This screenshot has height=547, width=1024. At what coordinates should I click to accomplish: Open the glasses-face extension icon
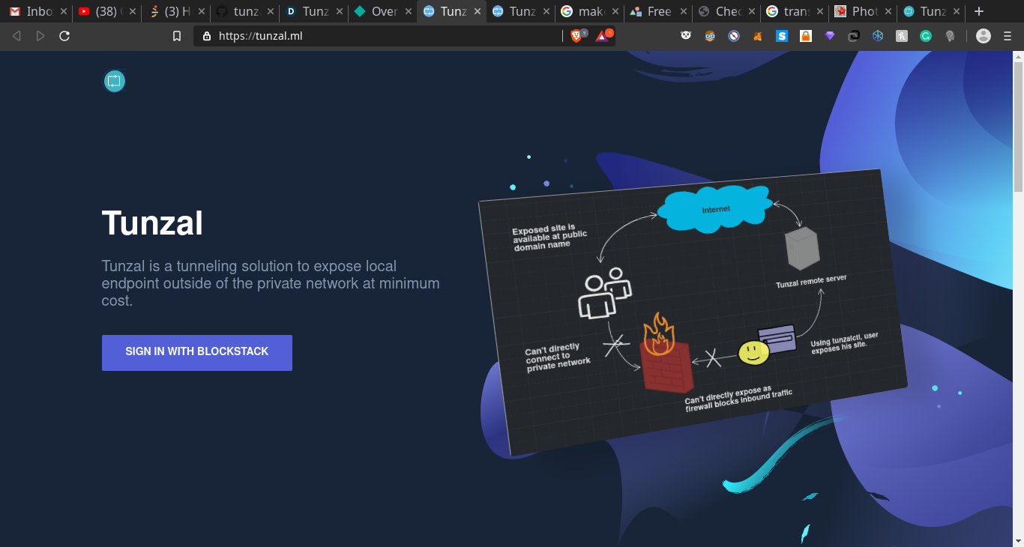(x=710, y=35)
